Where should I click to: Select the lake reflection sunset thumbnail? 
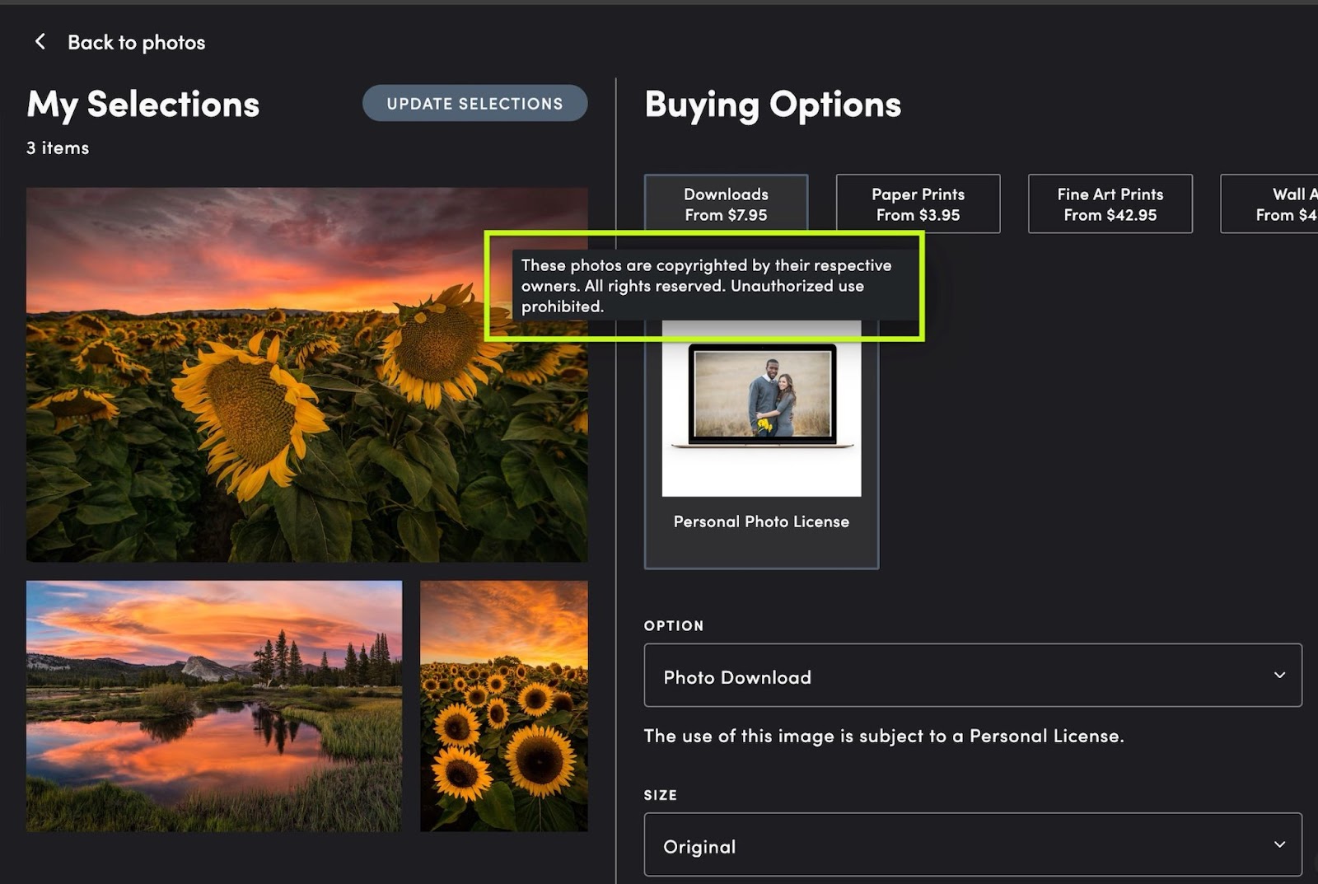(x=214, y=706)
